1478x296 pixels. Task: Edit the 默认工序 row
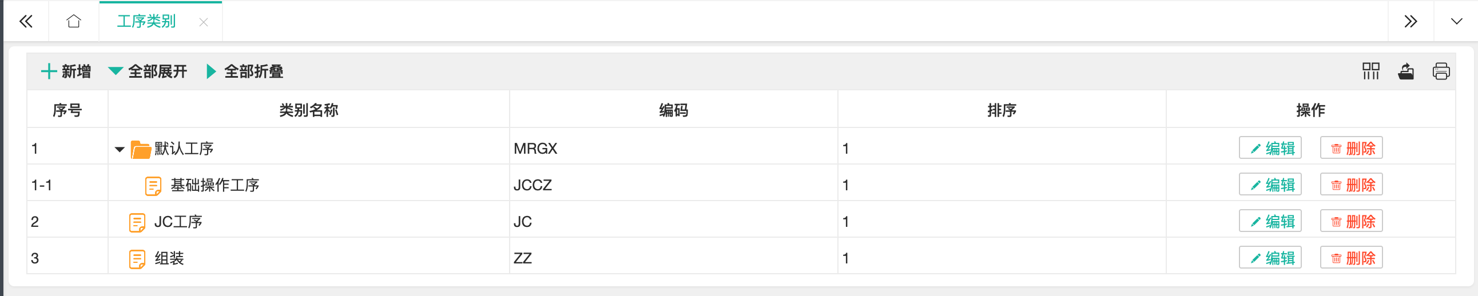pyautogui.click(x=1270, y=148)
